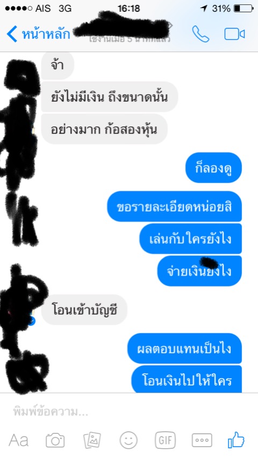This screenshot has width=258, height=458.
Task: Tap the พิมพ์ข้อความ message input field
Action: (129, 412)
